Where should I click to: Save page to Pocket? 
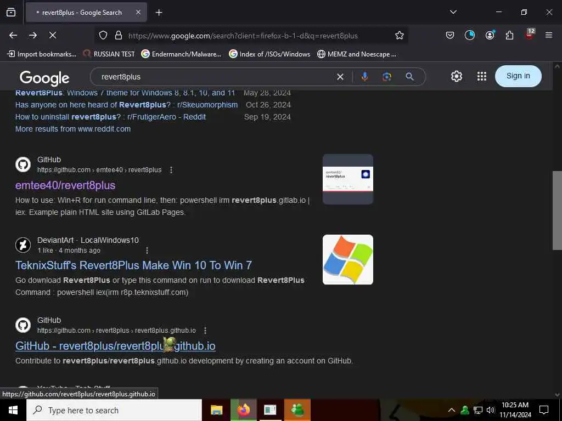tap(450, 35)
